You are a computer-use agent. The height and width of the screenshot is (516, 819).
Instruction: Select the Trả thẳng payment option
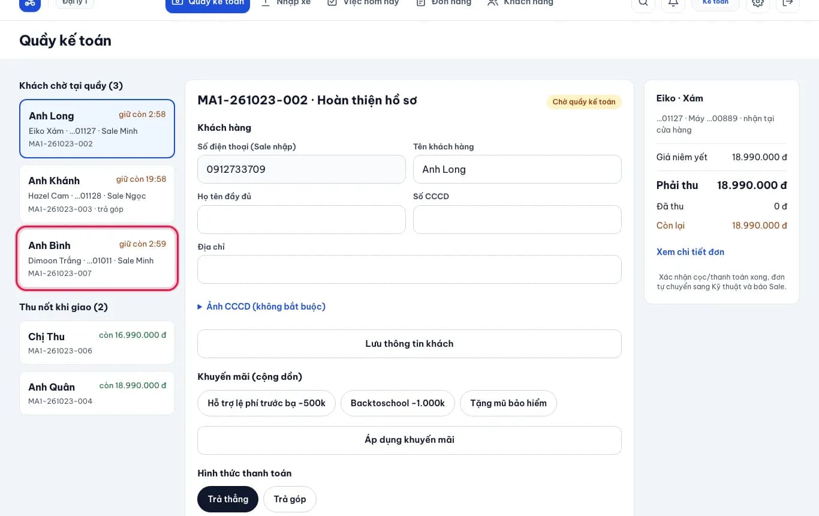tap(228, 499)
